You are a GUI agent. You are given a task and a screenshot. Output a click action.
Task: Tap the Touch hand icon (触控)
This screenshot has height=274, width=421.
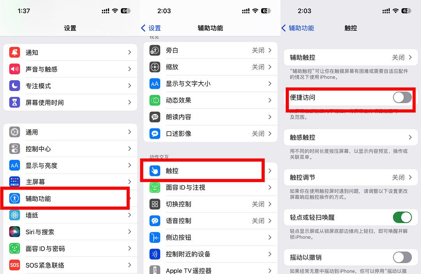(x=155, y=170)
